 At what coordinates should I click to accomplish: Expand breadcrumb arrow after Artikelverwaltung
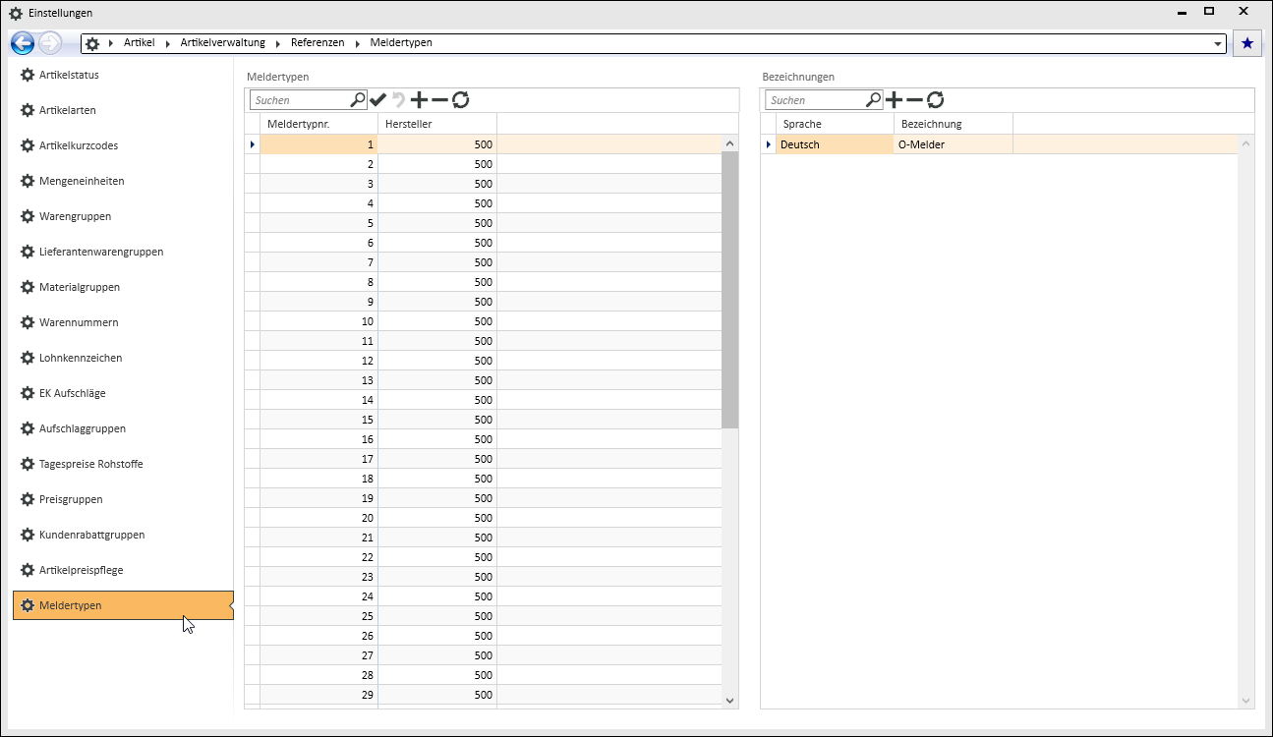coord(278,43)
